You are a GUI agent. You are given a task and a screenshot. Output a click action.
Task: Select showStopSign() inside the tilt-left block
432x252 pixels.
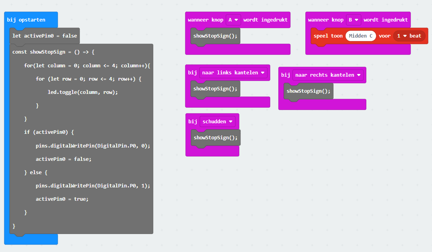pyautogui.click(x=215, y=89)
